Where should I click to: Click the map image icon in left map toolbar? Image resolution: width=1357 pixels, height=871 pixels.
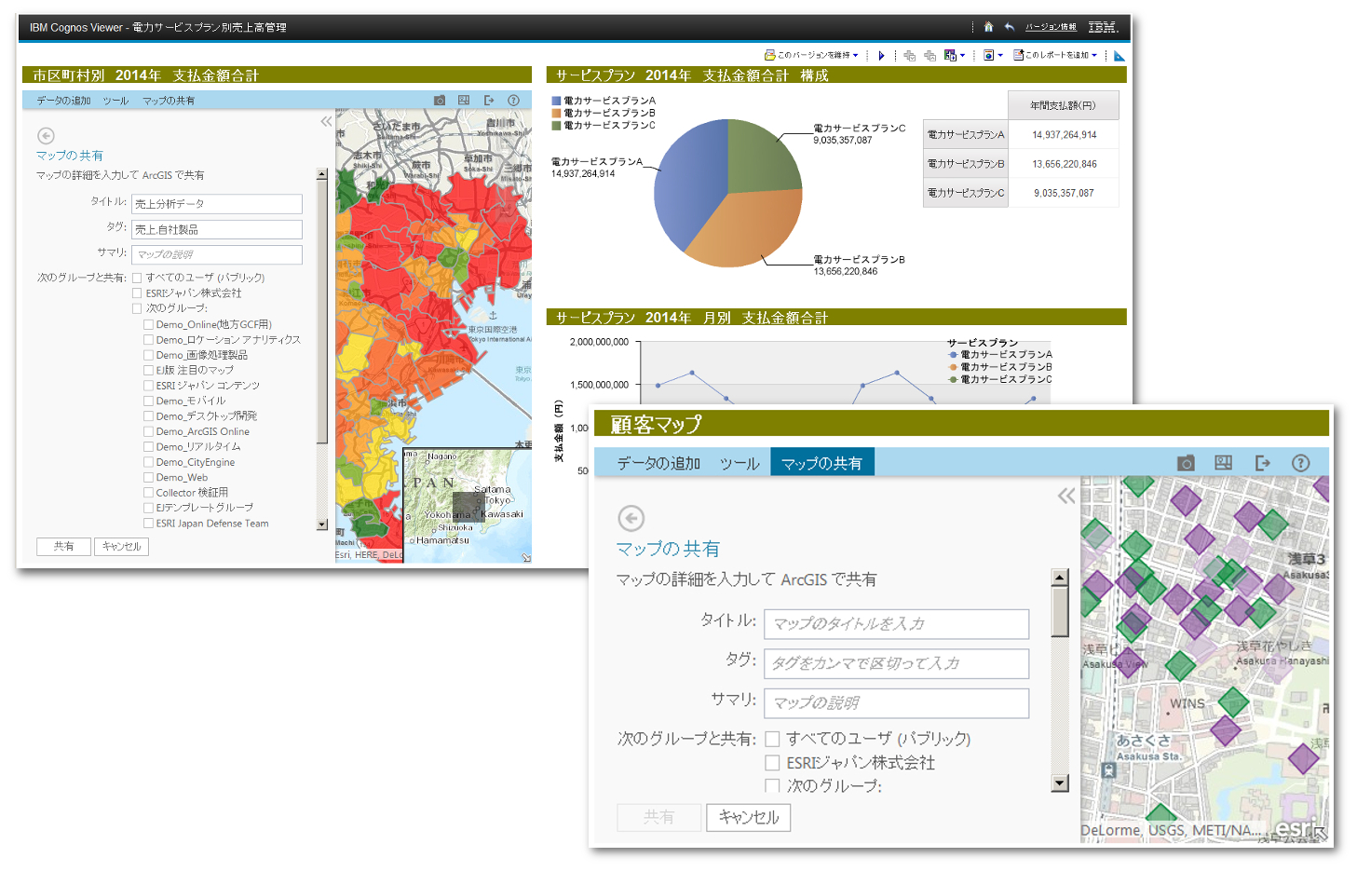pos(464,100)
